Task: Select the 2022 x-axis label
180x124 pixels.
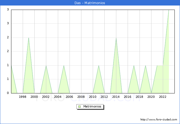Action: 163,97
